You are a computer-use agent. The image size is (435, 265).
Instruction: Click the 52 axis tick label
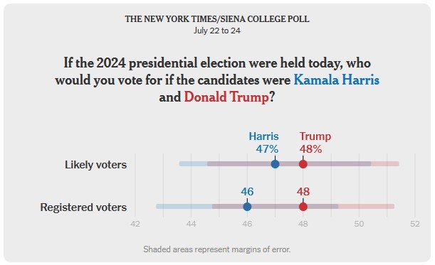point(415,224)
